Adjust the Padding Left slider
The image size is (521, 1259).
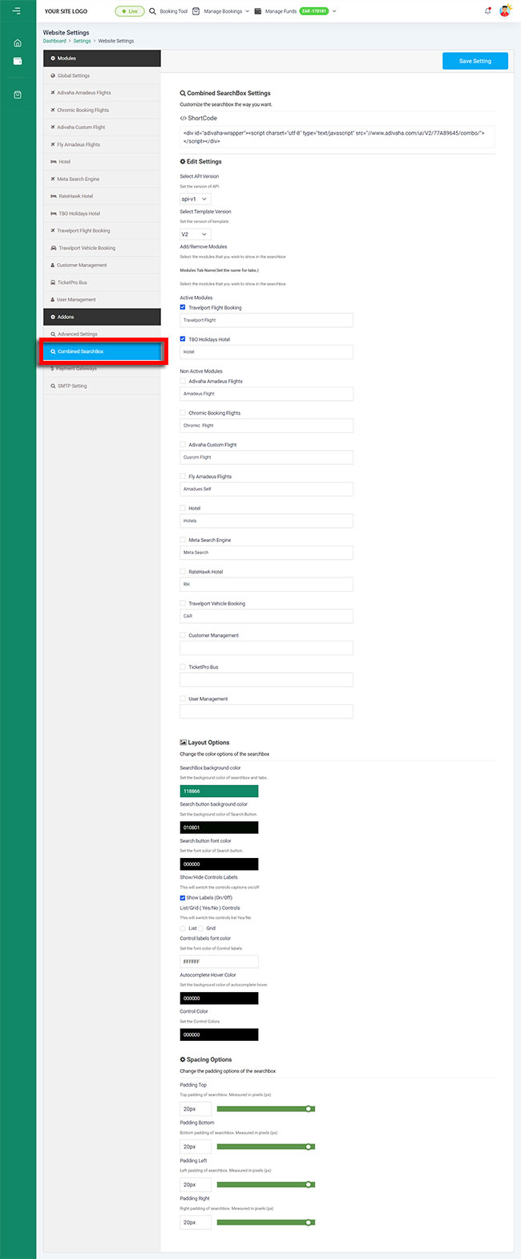pos(265,1184)
